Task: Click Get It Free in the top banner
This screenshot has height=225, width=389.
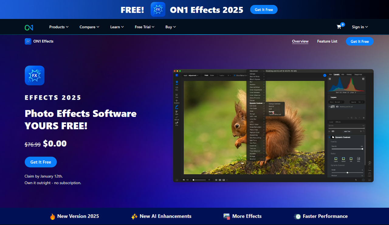Action: point(264,10)
